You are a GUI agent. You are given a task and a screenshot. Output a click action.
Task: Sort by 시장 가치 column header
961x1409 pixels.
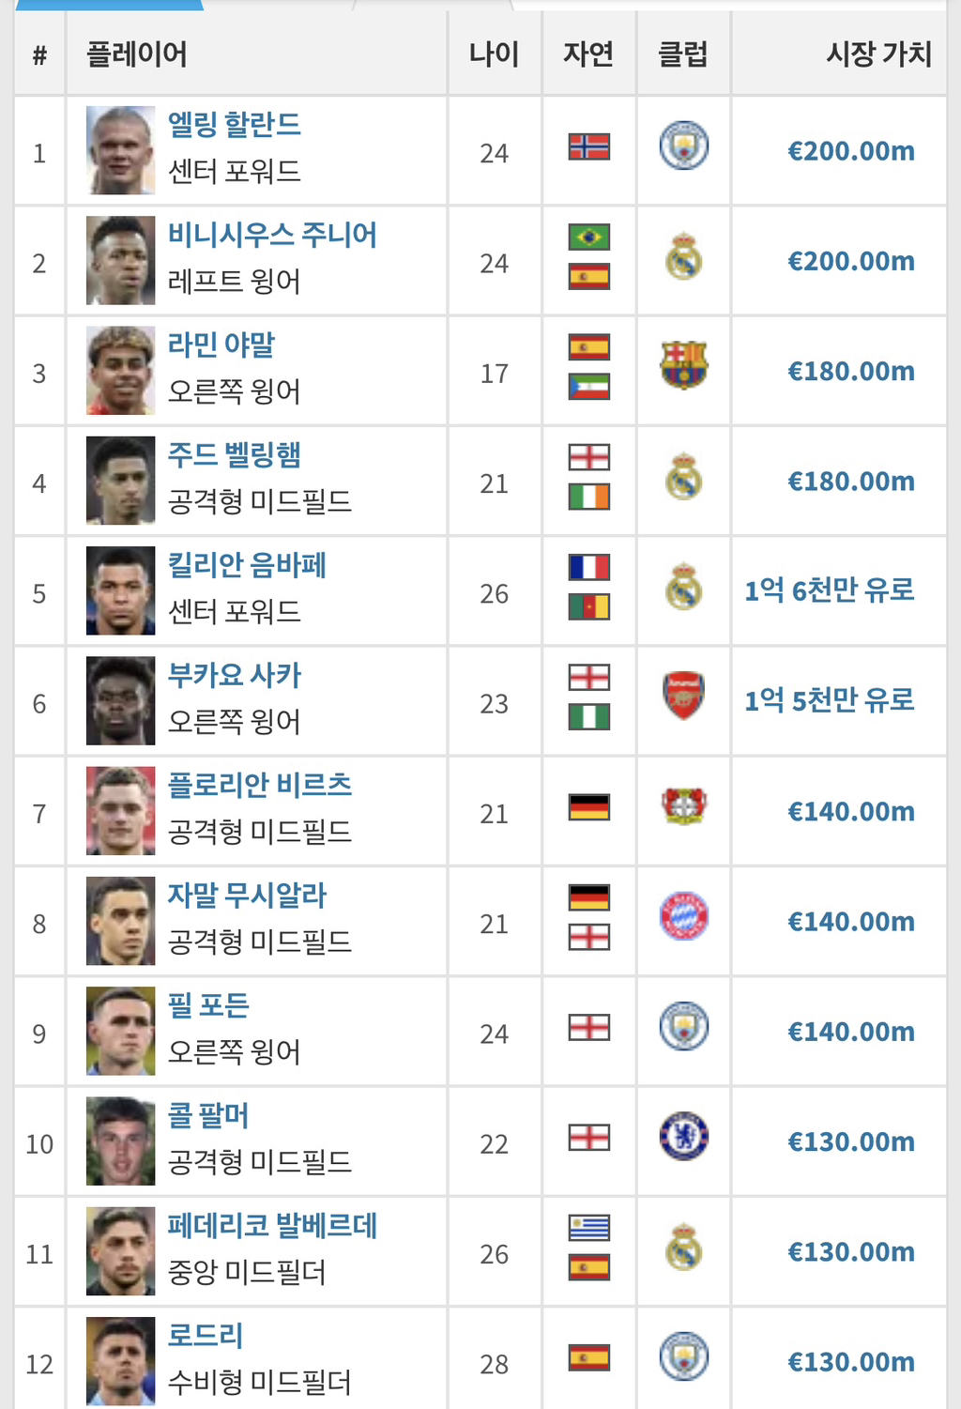point(878,54)
